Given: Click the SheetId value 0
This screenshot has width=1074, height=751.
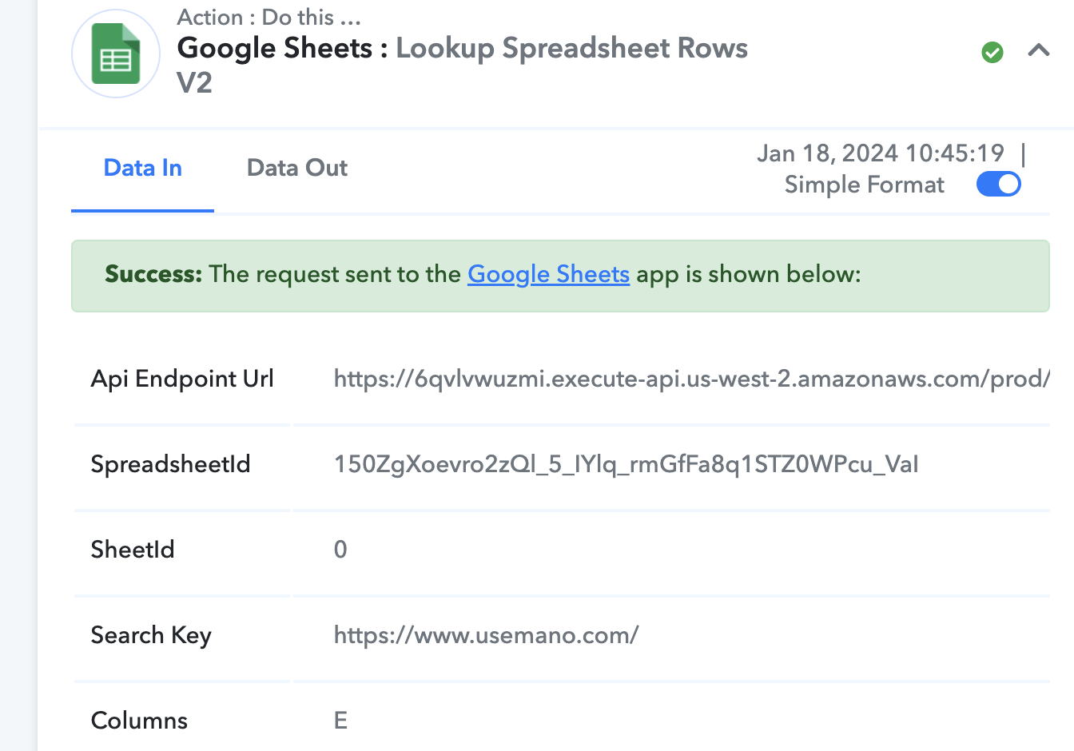Looking at the screenshot, I should tap(340, 550).
